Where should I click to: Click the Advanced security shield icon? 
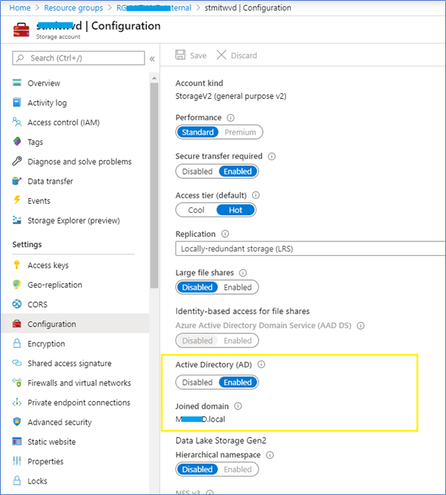[x=17, y=422]
